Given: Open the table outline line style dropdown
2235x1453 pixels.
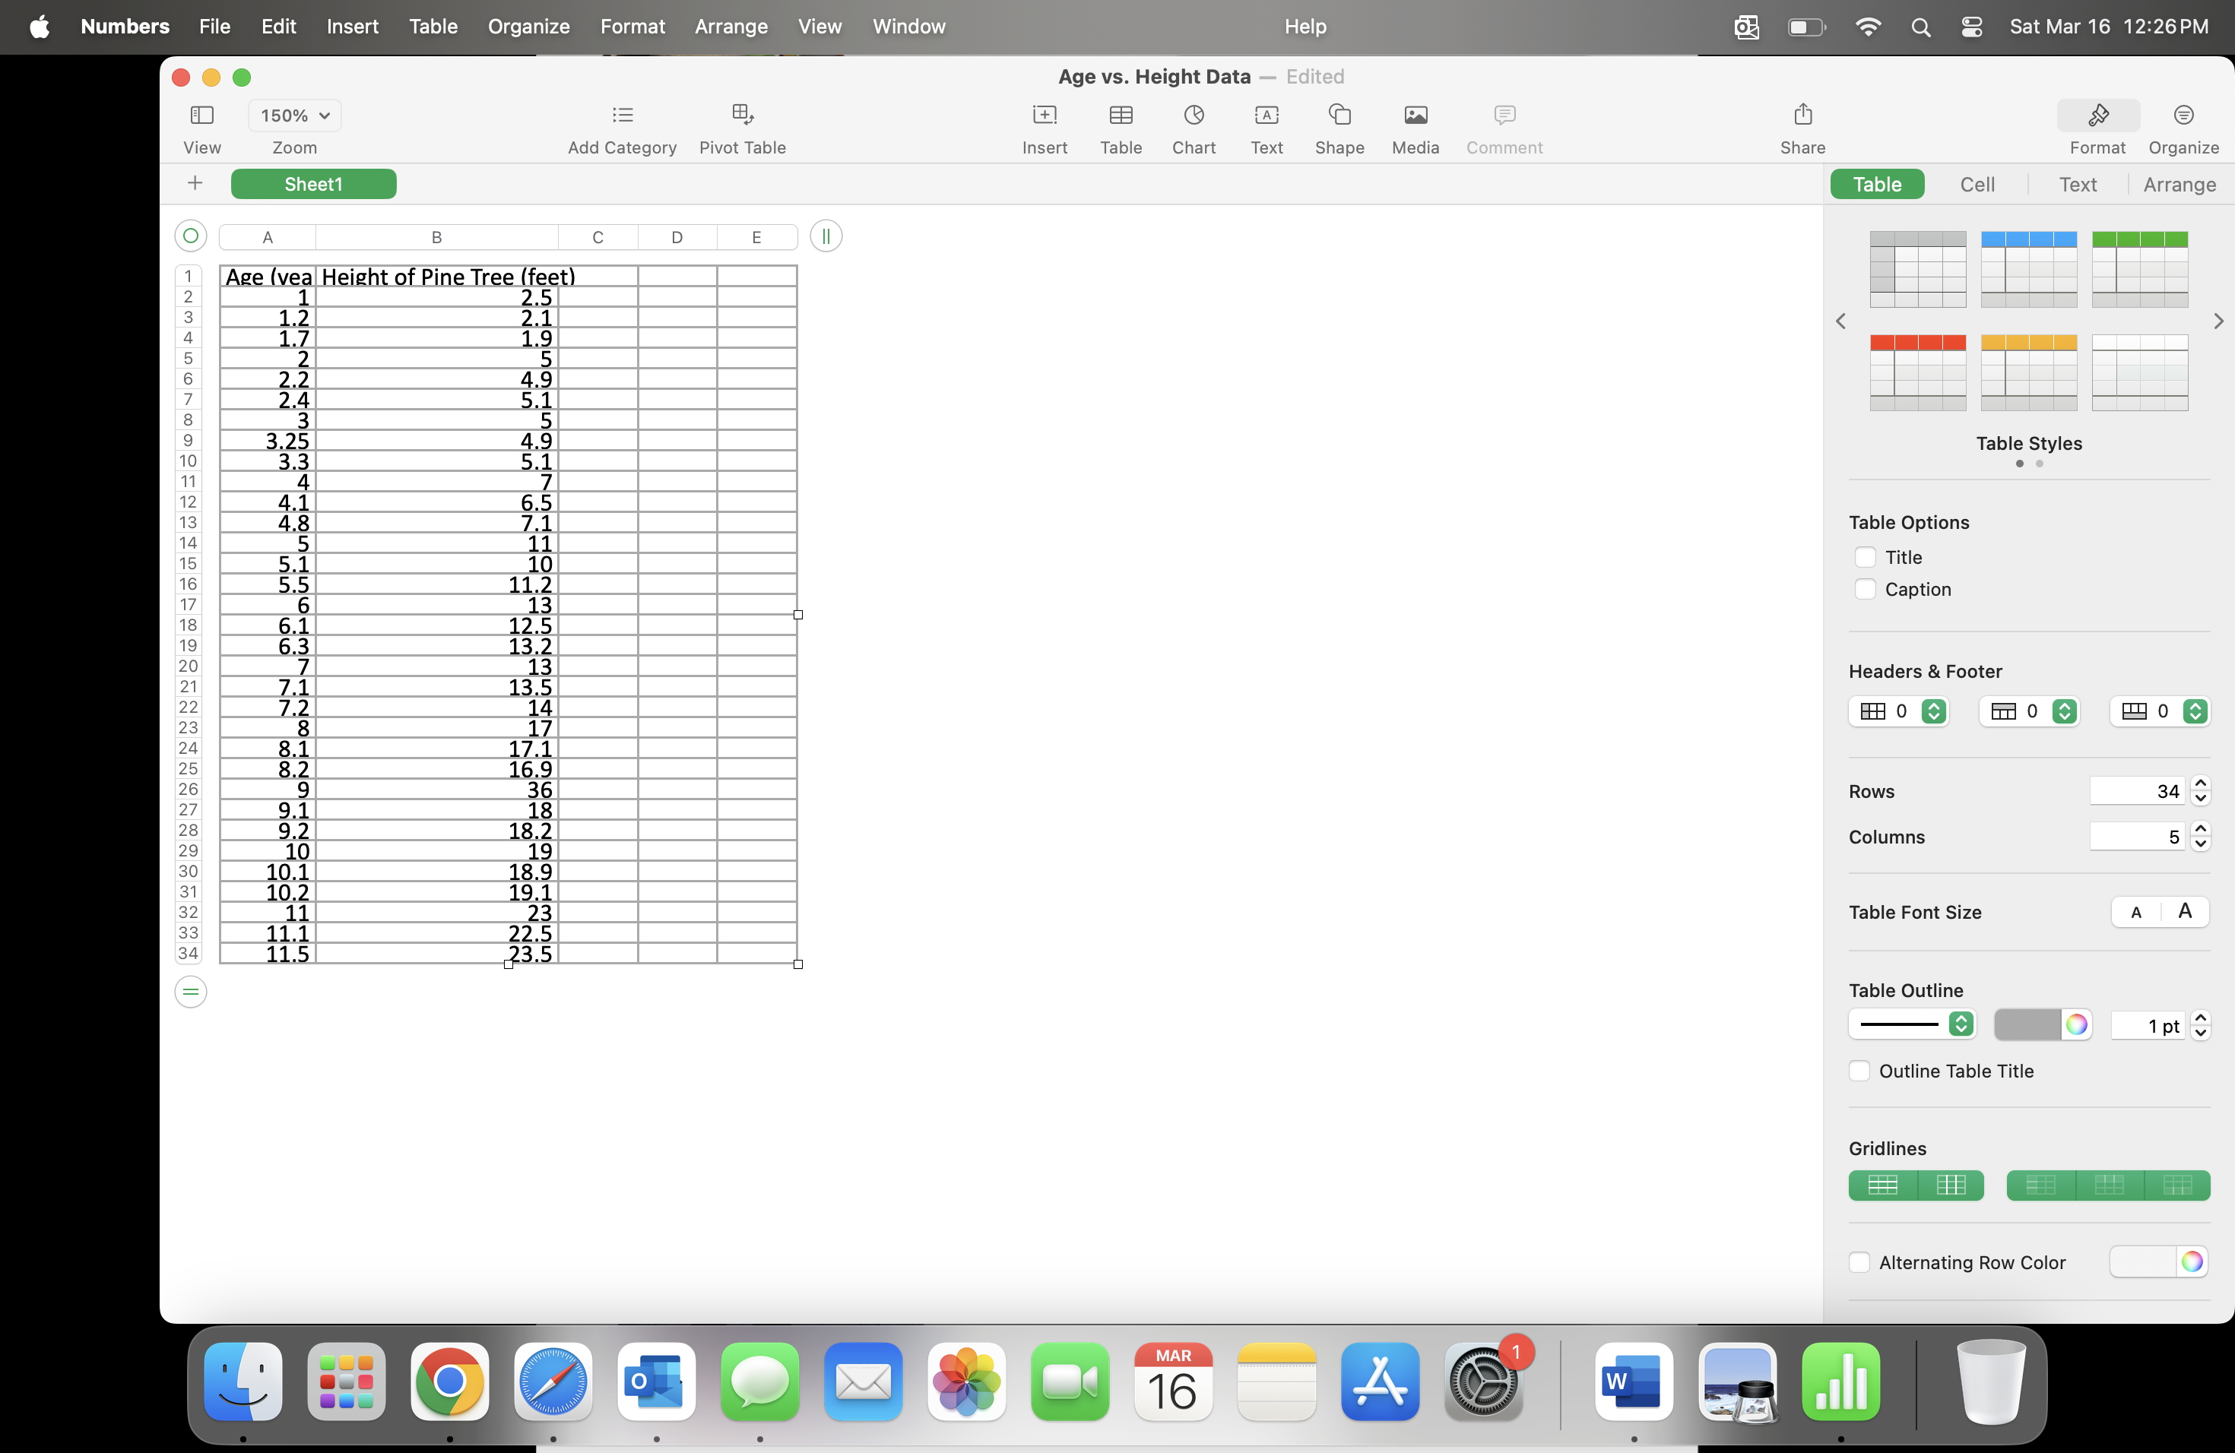Looking at the screenshot, I should coord(1911,1024).
